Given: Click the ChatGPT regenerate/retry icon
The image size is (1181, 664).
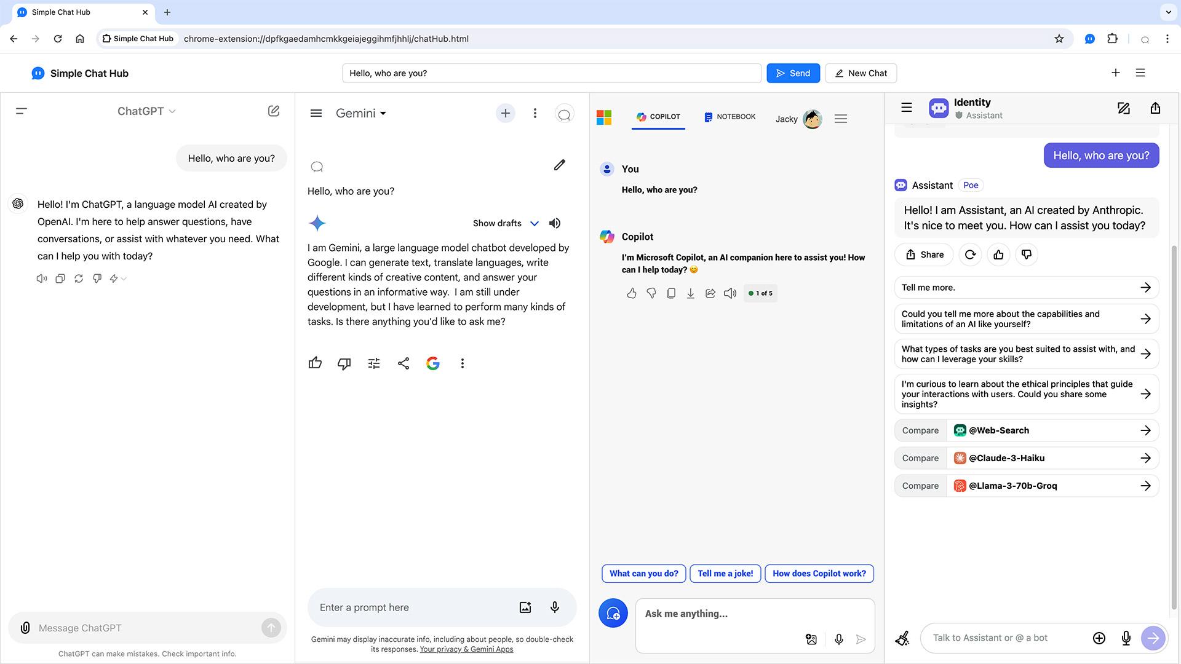Looking at the screenshot, I should [x=79, y=278].
